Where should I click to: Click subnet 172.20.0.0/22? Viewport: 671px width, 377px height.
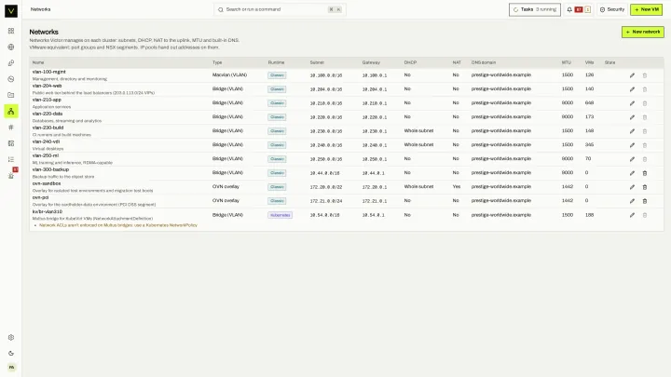324,187
